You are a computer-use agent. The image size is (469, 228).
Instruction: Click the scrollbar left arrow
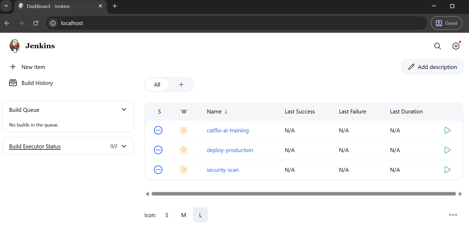click(x=147, y=194)
